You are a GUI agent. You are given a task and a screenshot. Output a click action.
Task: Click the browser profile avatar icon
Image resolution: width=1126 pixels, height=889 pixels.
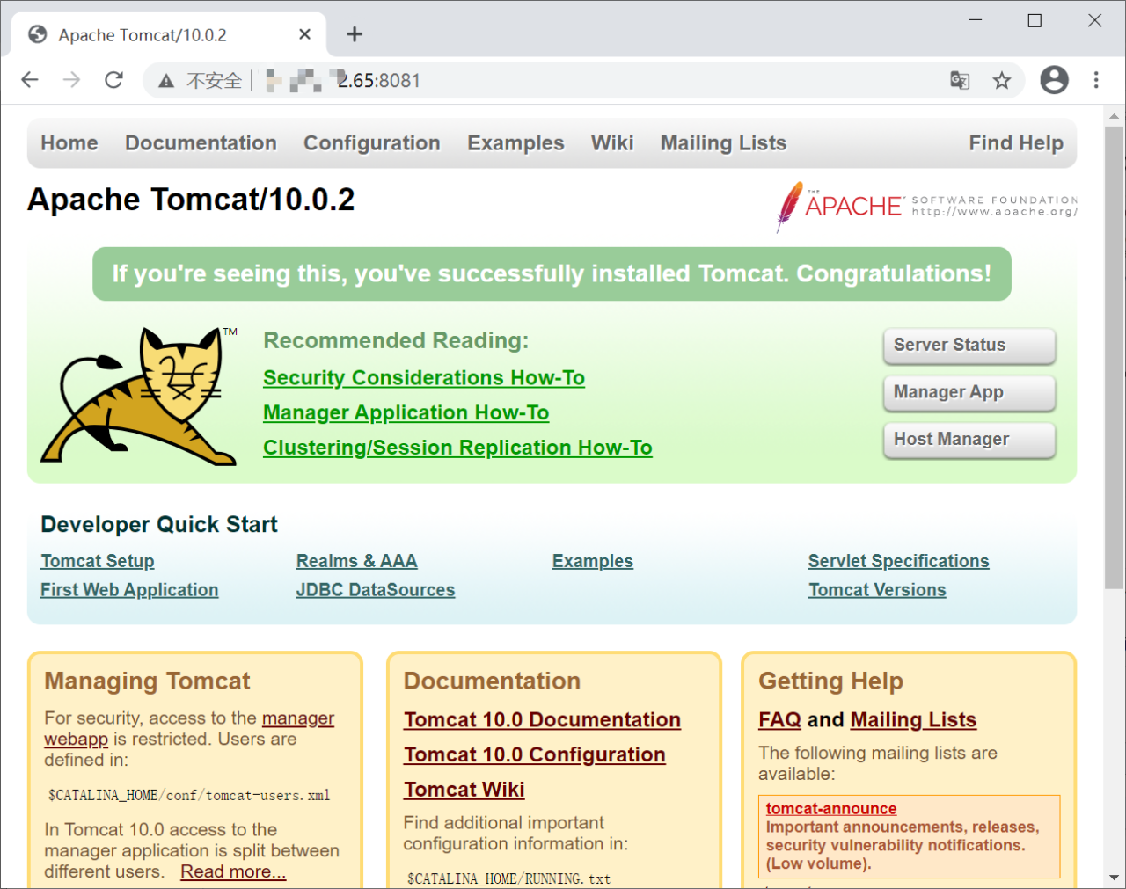pyautogui.click(x=1053, y=79)
